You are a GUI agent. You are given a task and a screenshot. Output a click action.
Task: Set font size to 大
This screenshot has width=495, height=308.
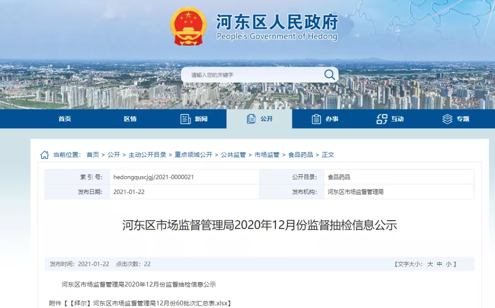click(x=430, y=264)
